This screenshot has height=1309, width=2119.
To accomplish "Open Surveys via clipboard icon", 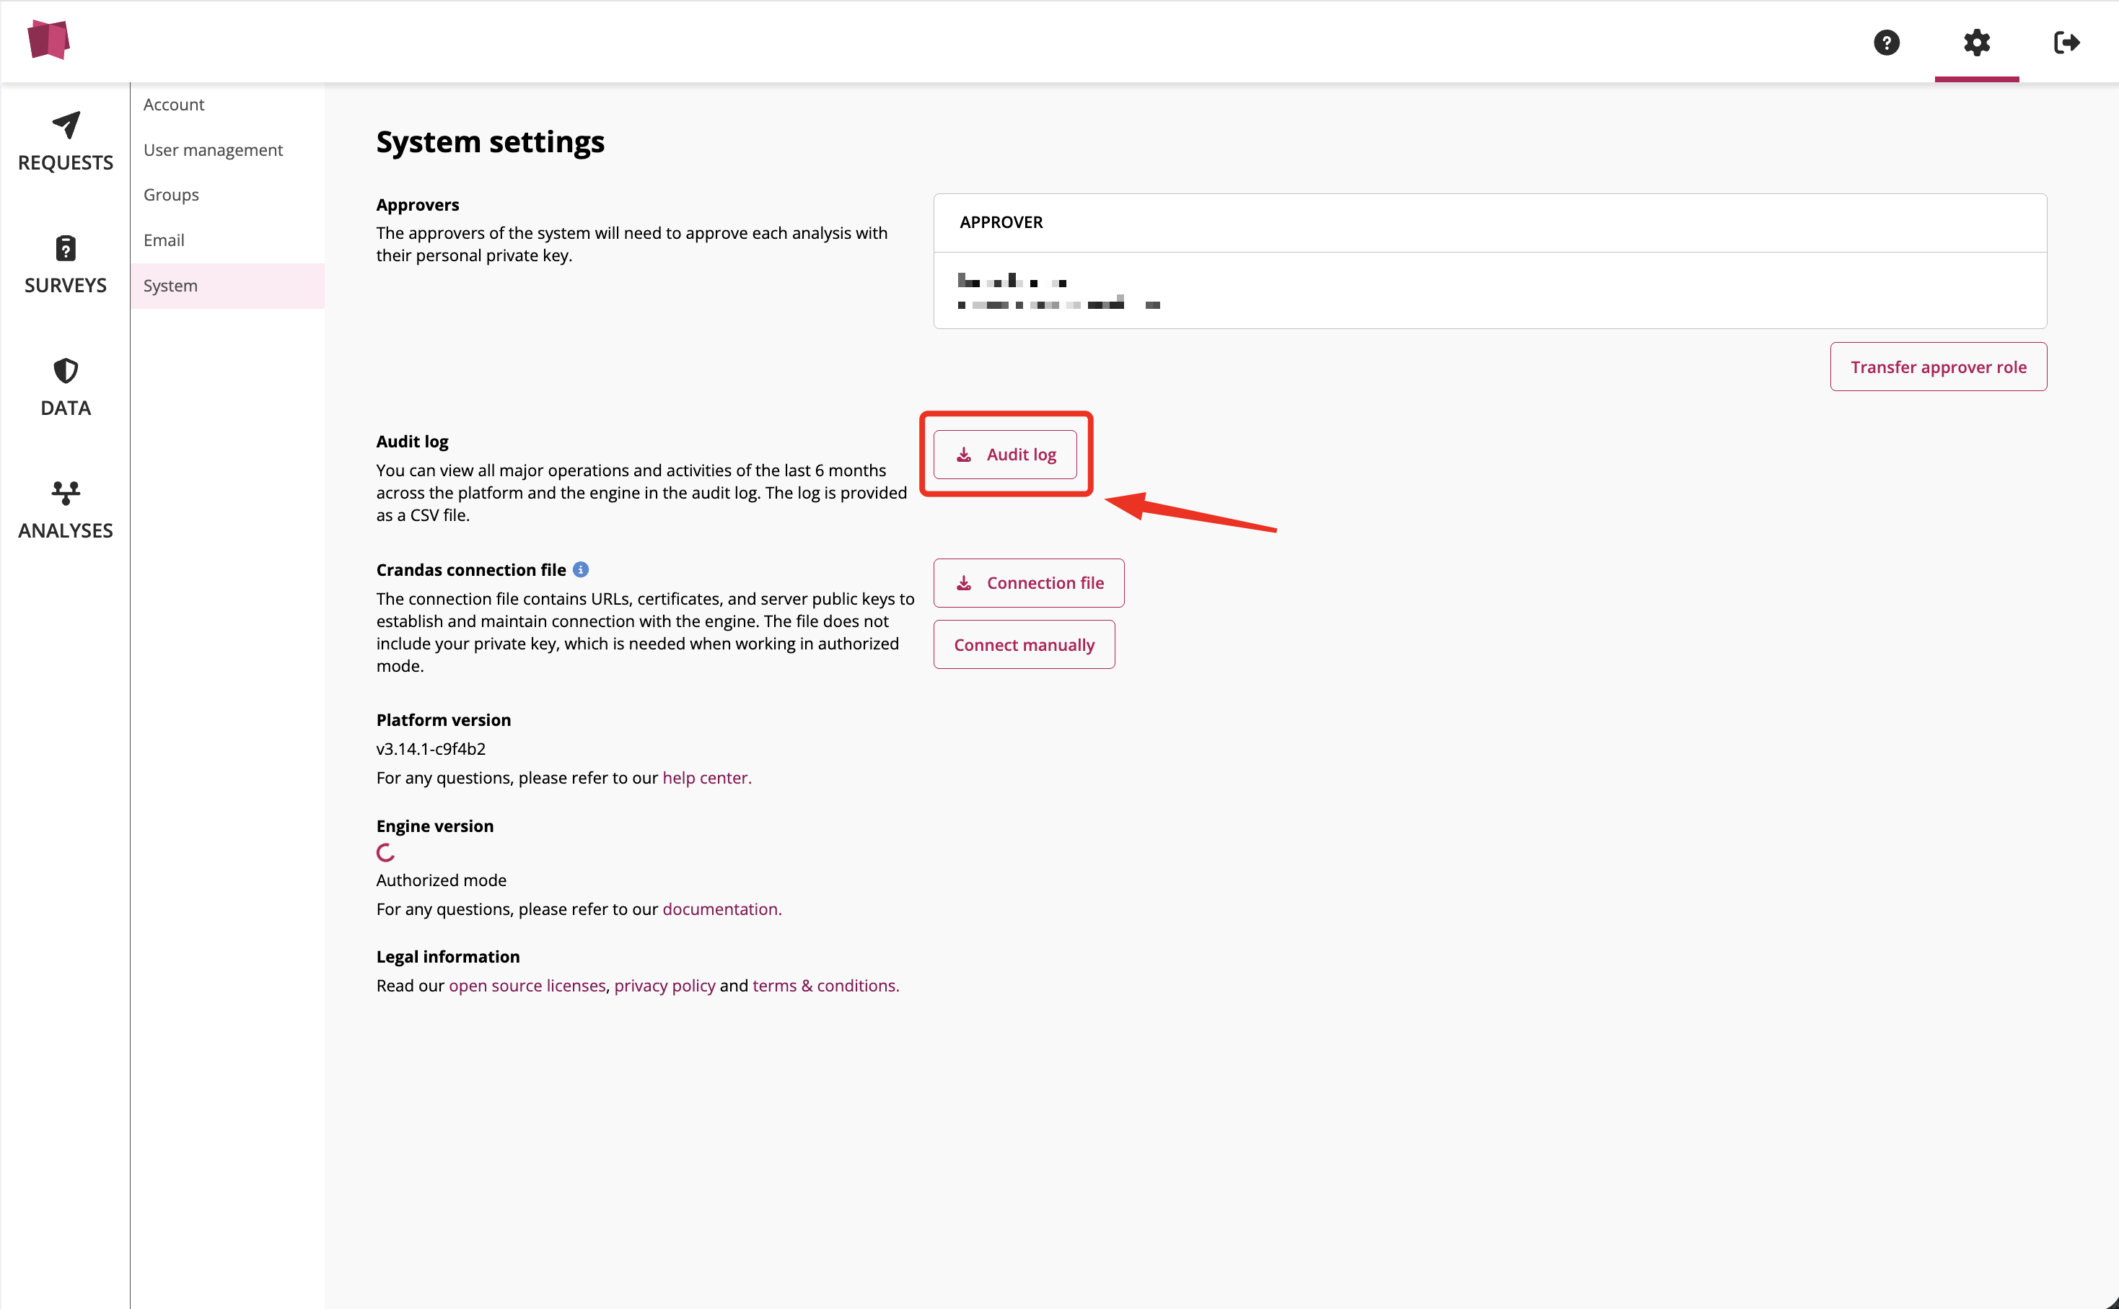I will click(x=66, y=248).
